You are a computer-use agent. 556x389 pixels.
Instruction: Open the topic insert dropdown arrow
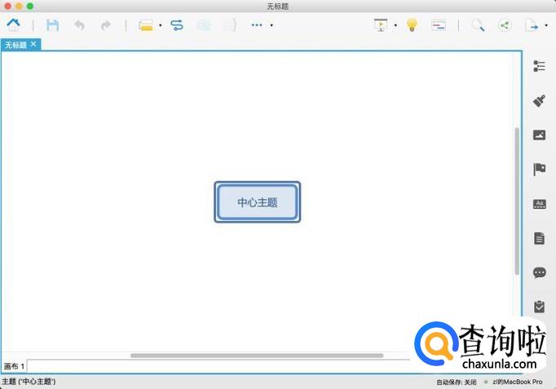[161, 25]
